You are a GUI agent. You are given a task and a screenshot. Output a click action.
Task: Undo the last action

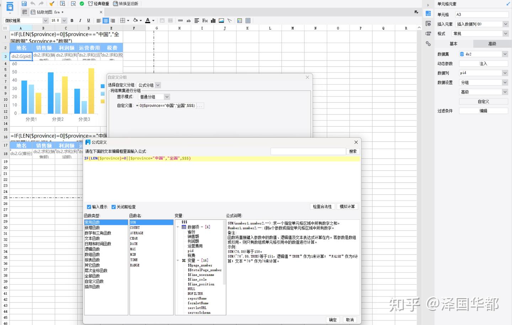[x=33, y=4]
